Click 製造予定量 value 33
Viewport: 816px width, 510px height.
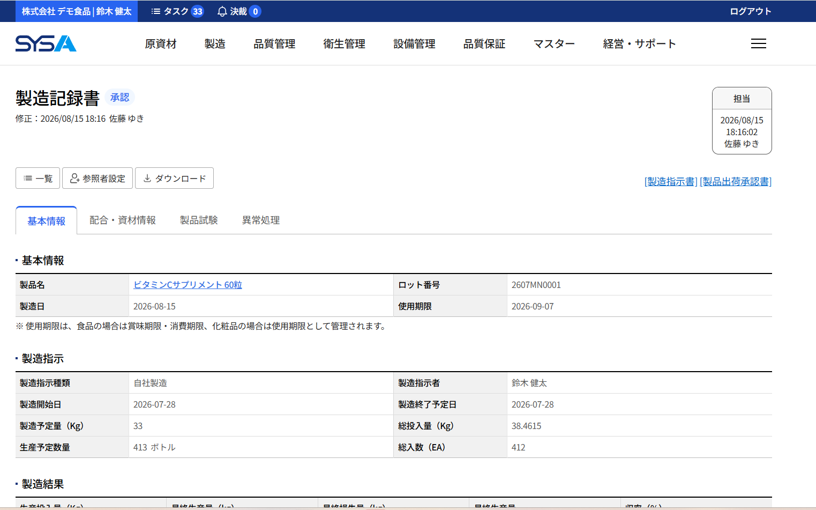point(138,426)
